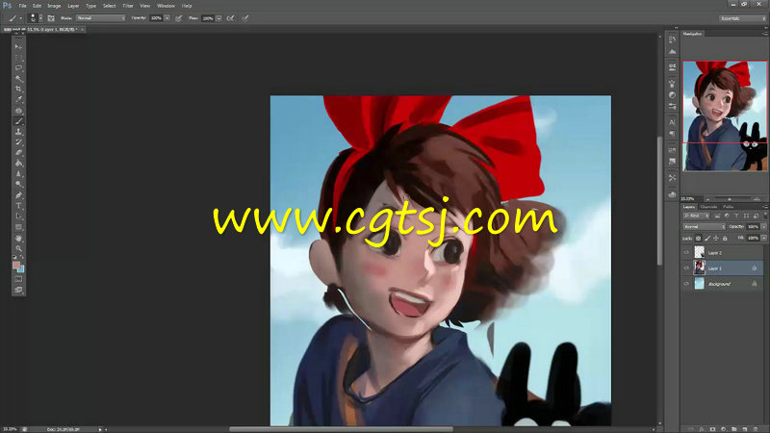Open the Opacity slider arrow in options bar

[x=167, y=18]
